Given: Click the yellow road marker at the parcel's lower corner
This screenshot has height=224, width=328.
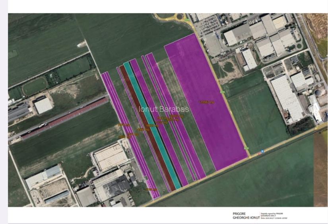Looking at the screenshot, I should point(246,148).
